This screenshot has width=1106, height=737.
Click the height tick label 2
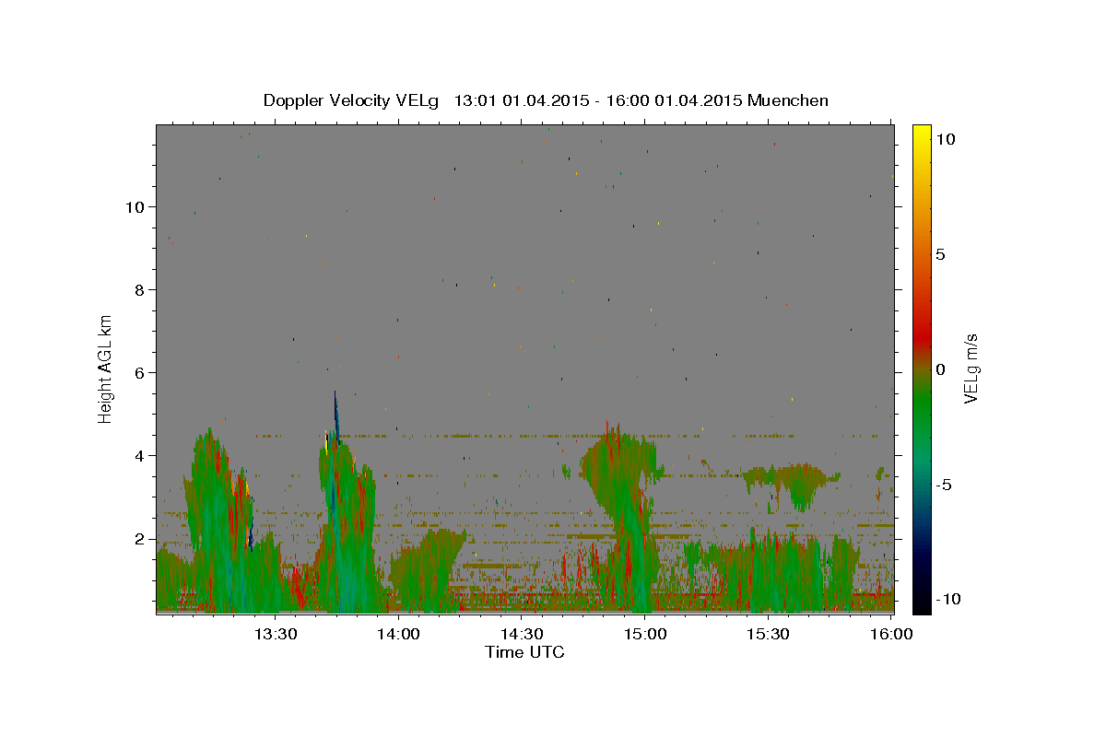click(x=139, y=539)
